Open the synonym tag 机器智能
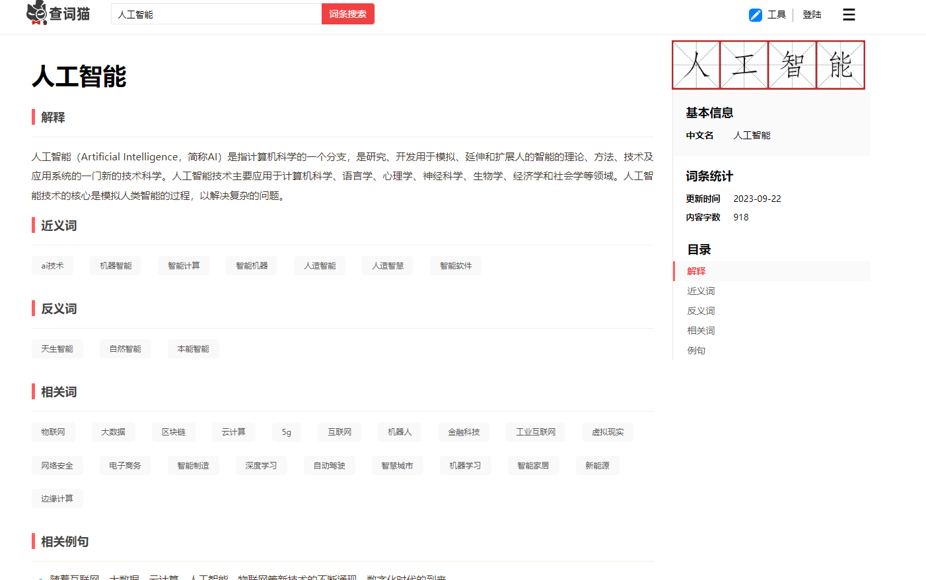This screenshot has height=580, width=926. pos(116,266)
